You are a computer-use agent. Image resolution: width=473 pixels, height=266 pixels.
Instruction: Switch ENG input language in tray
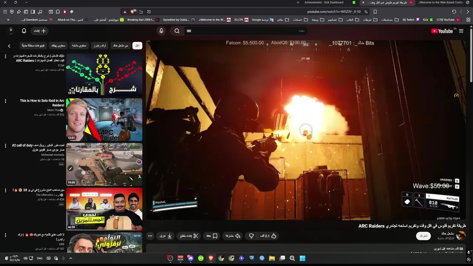(40, 258)
